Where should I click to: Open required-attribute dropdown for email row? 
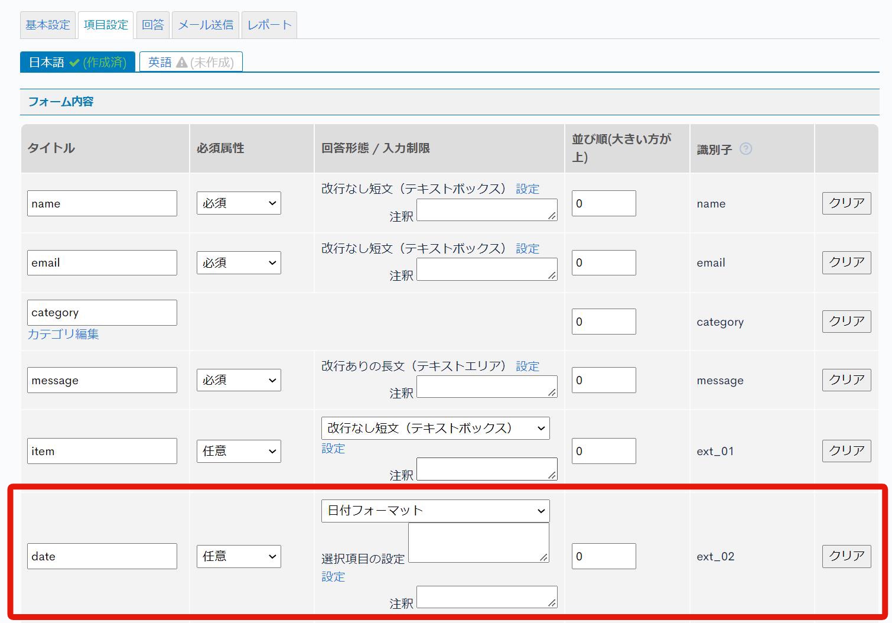[239, 262]
